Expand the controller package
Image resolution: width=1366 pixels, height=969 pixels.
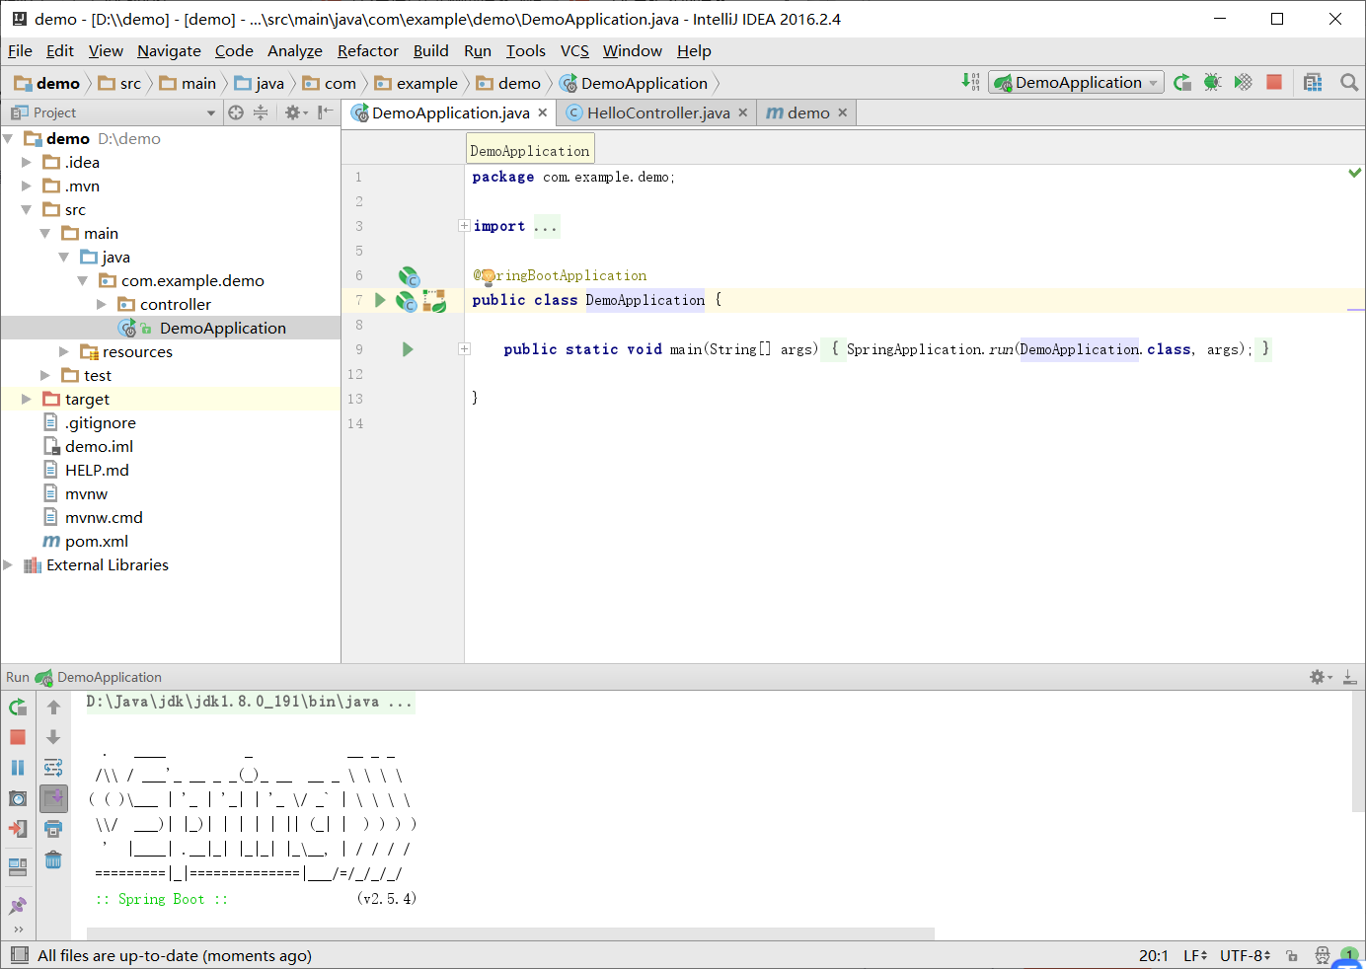tap(102, 304)
